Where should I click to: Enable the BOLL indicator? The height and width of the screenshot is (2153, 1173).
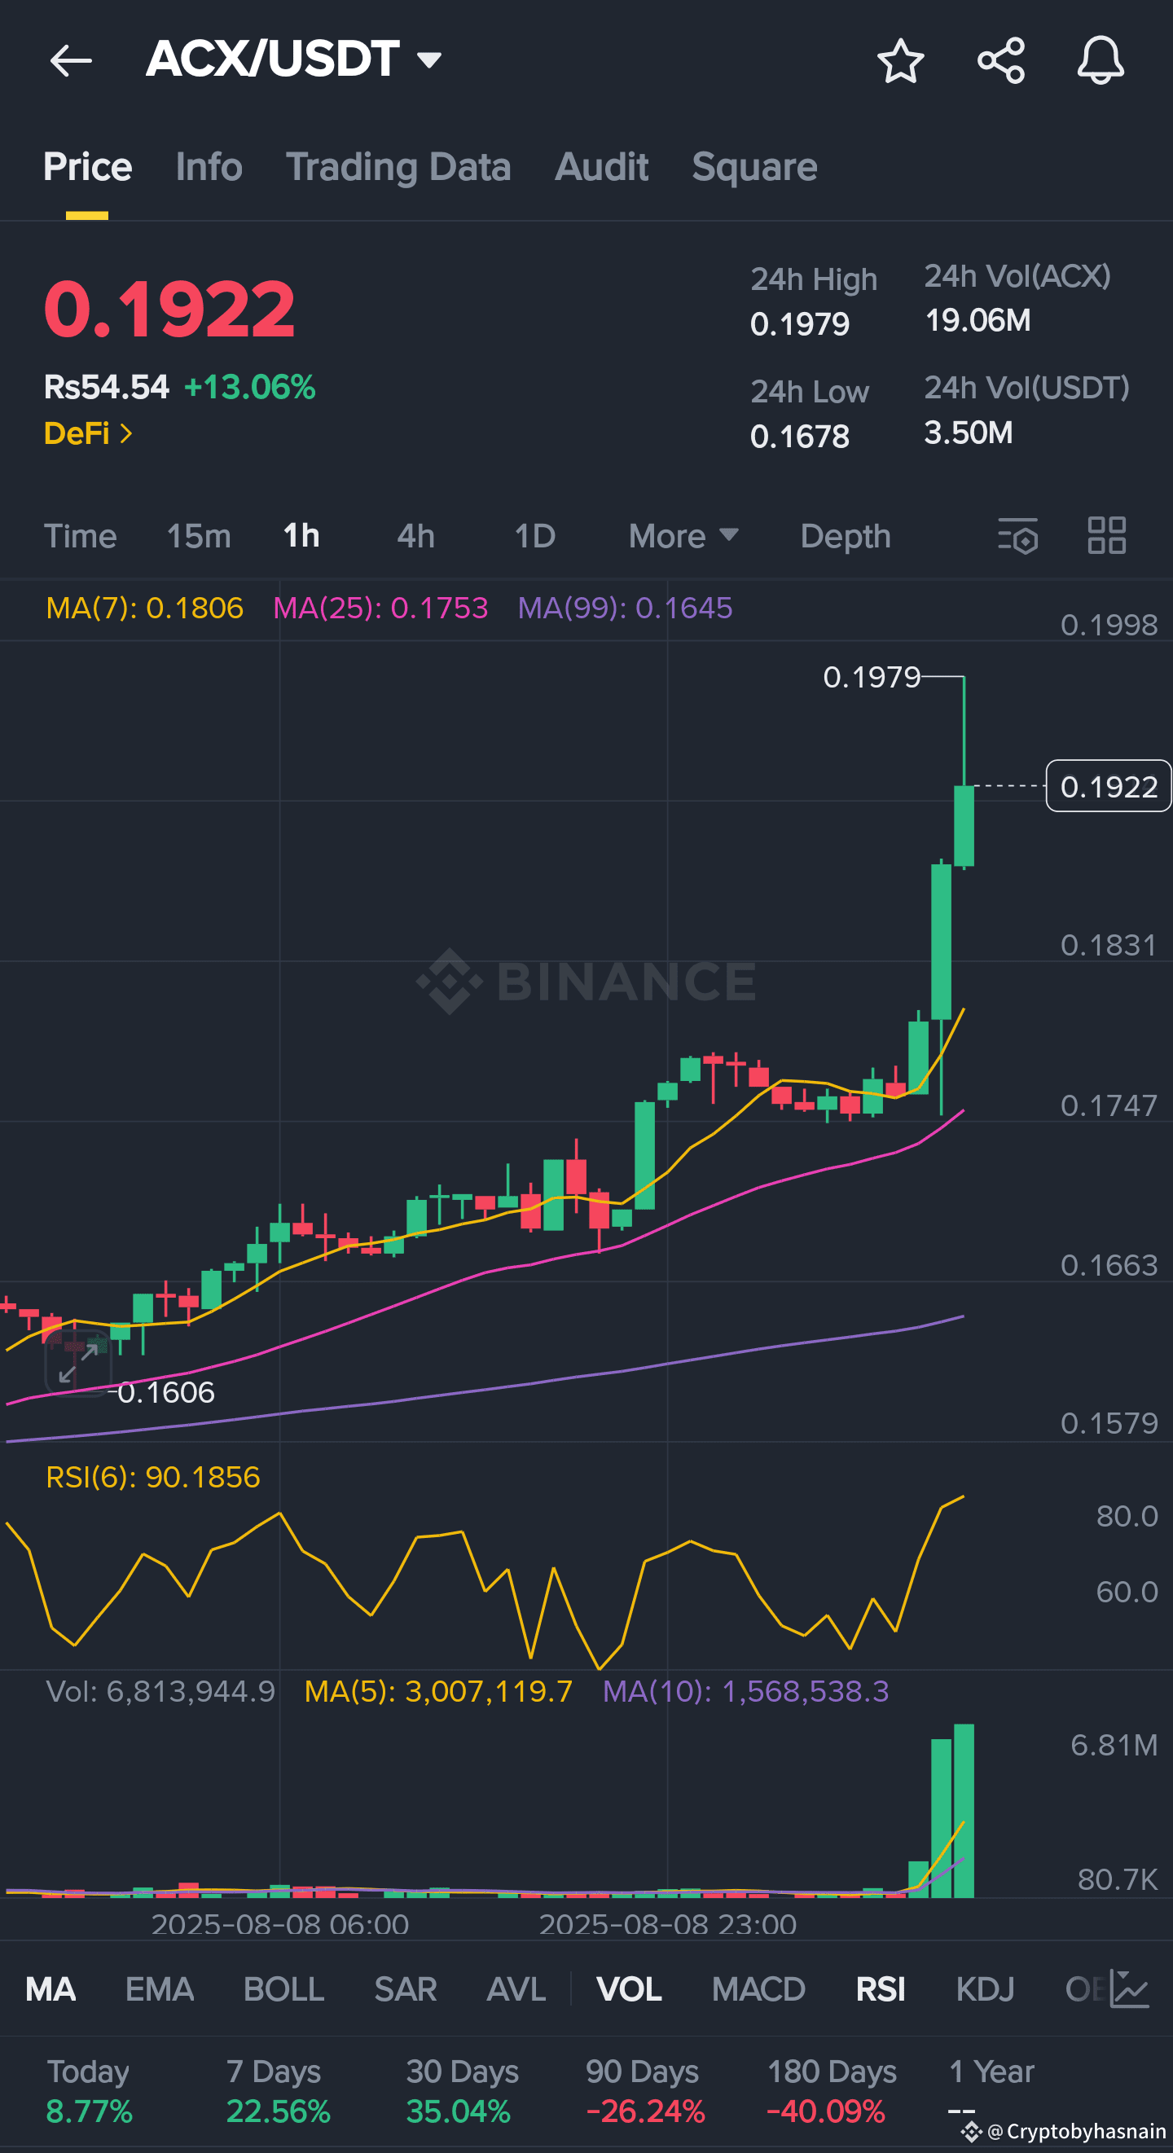coord(283,1989)
